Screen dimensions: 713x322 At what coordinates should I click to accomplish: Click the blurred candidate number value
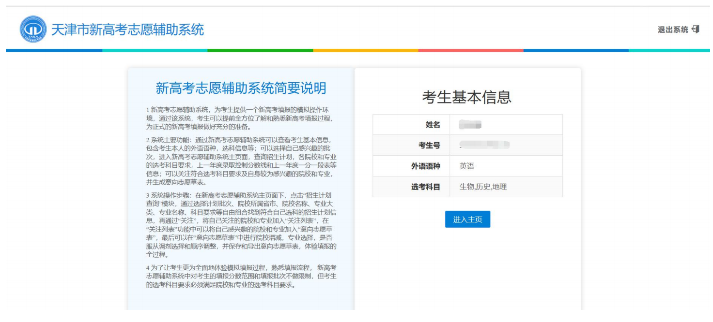(484, 145)
